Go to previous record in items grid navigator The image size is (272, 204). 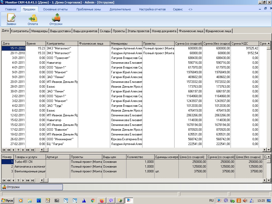click(13, 180)
